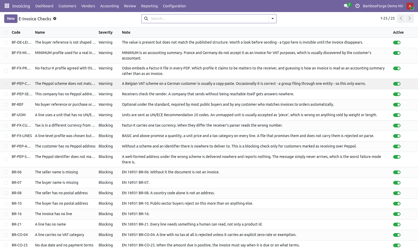Select all rows with the header checkbox
Screen dimensions: 418x248
[x=6, y=33]
